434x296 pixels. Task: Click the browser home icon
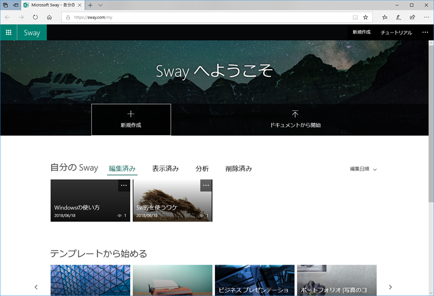pyautogui.click(x=49, y=17)
